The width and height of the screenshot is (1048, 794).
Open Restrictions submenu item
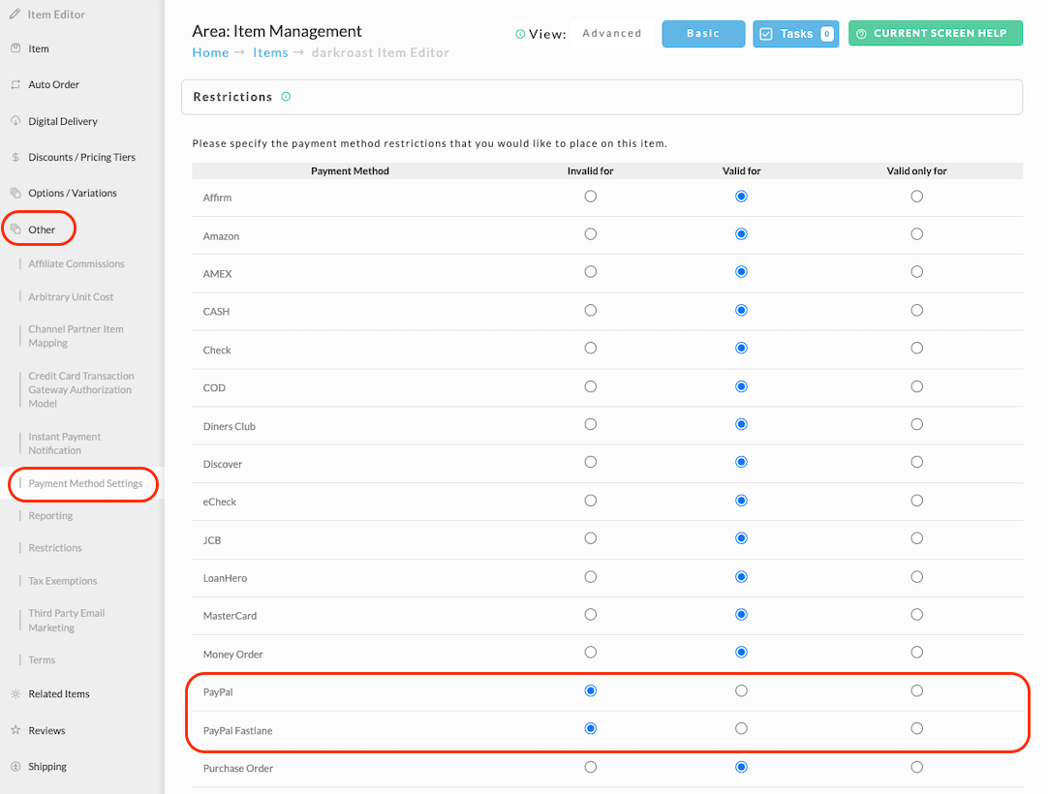(55, 548)
